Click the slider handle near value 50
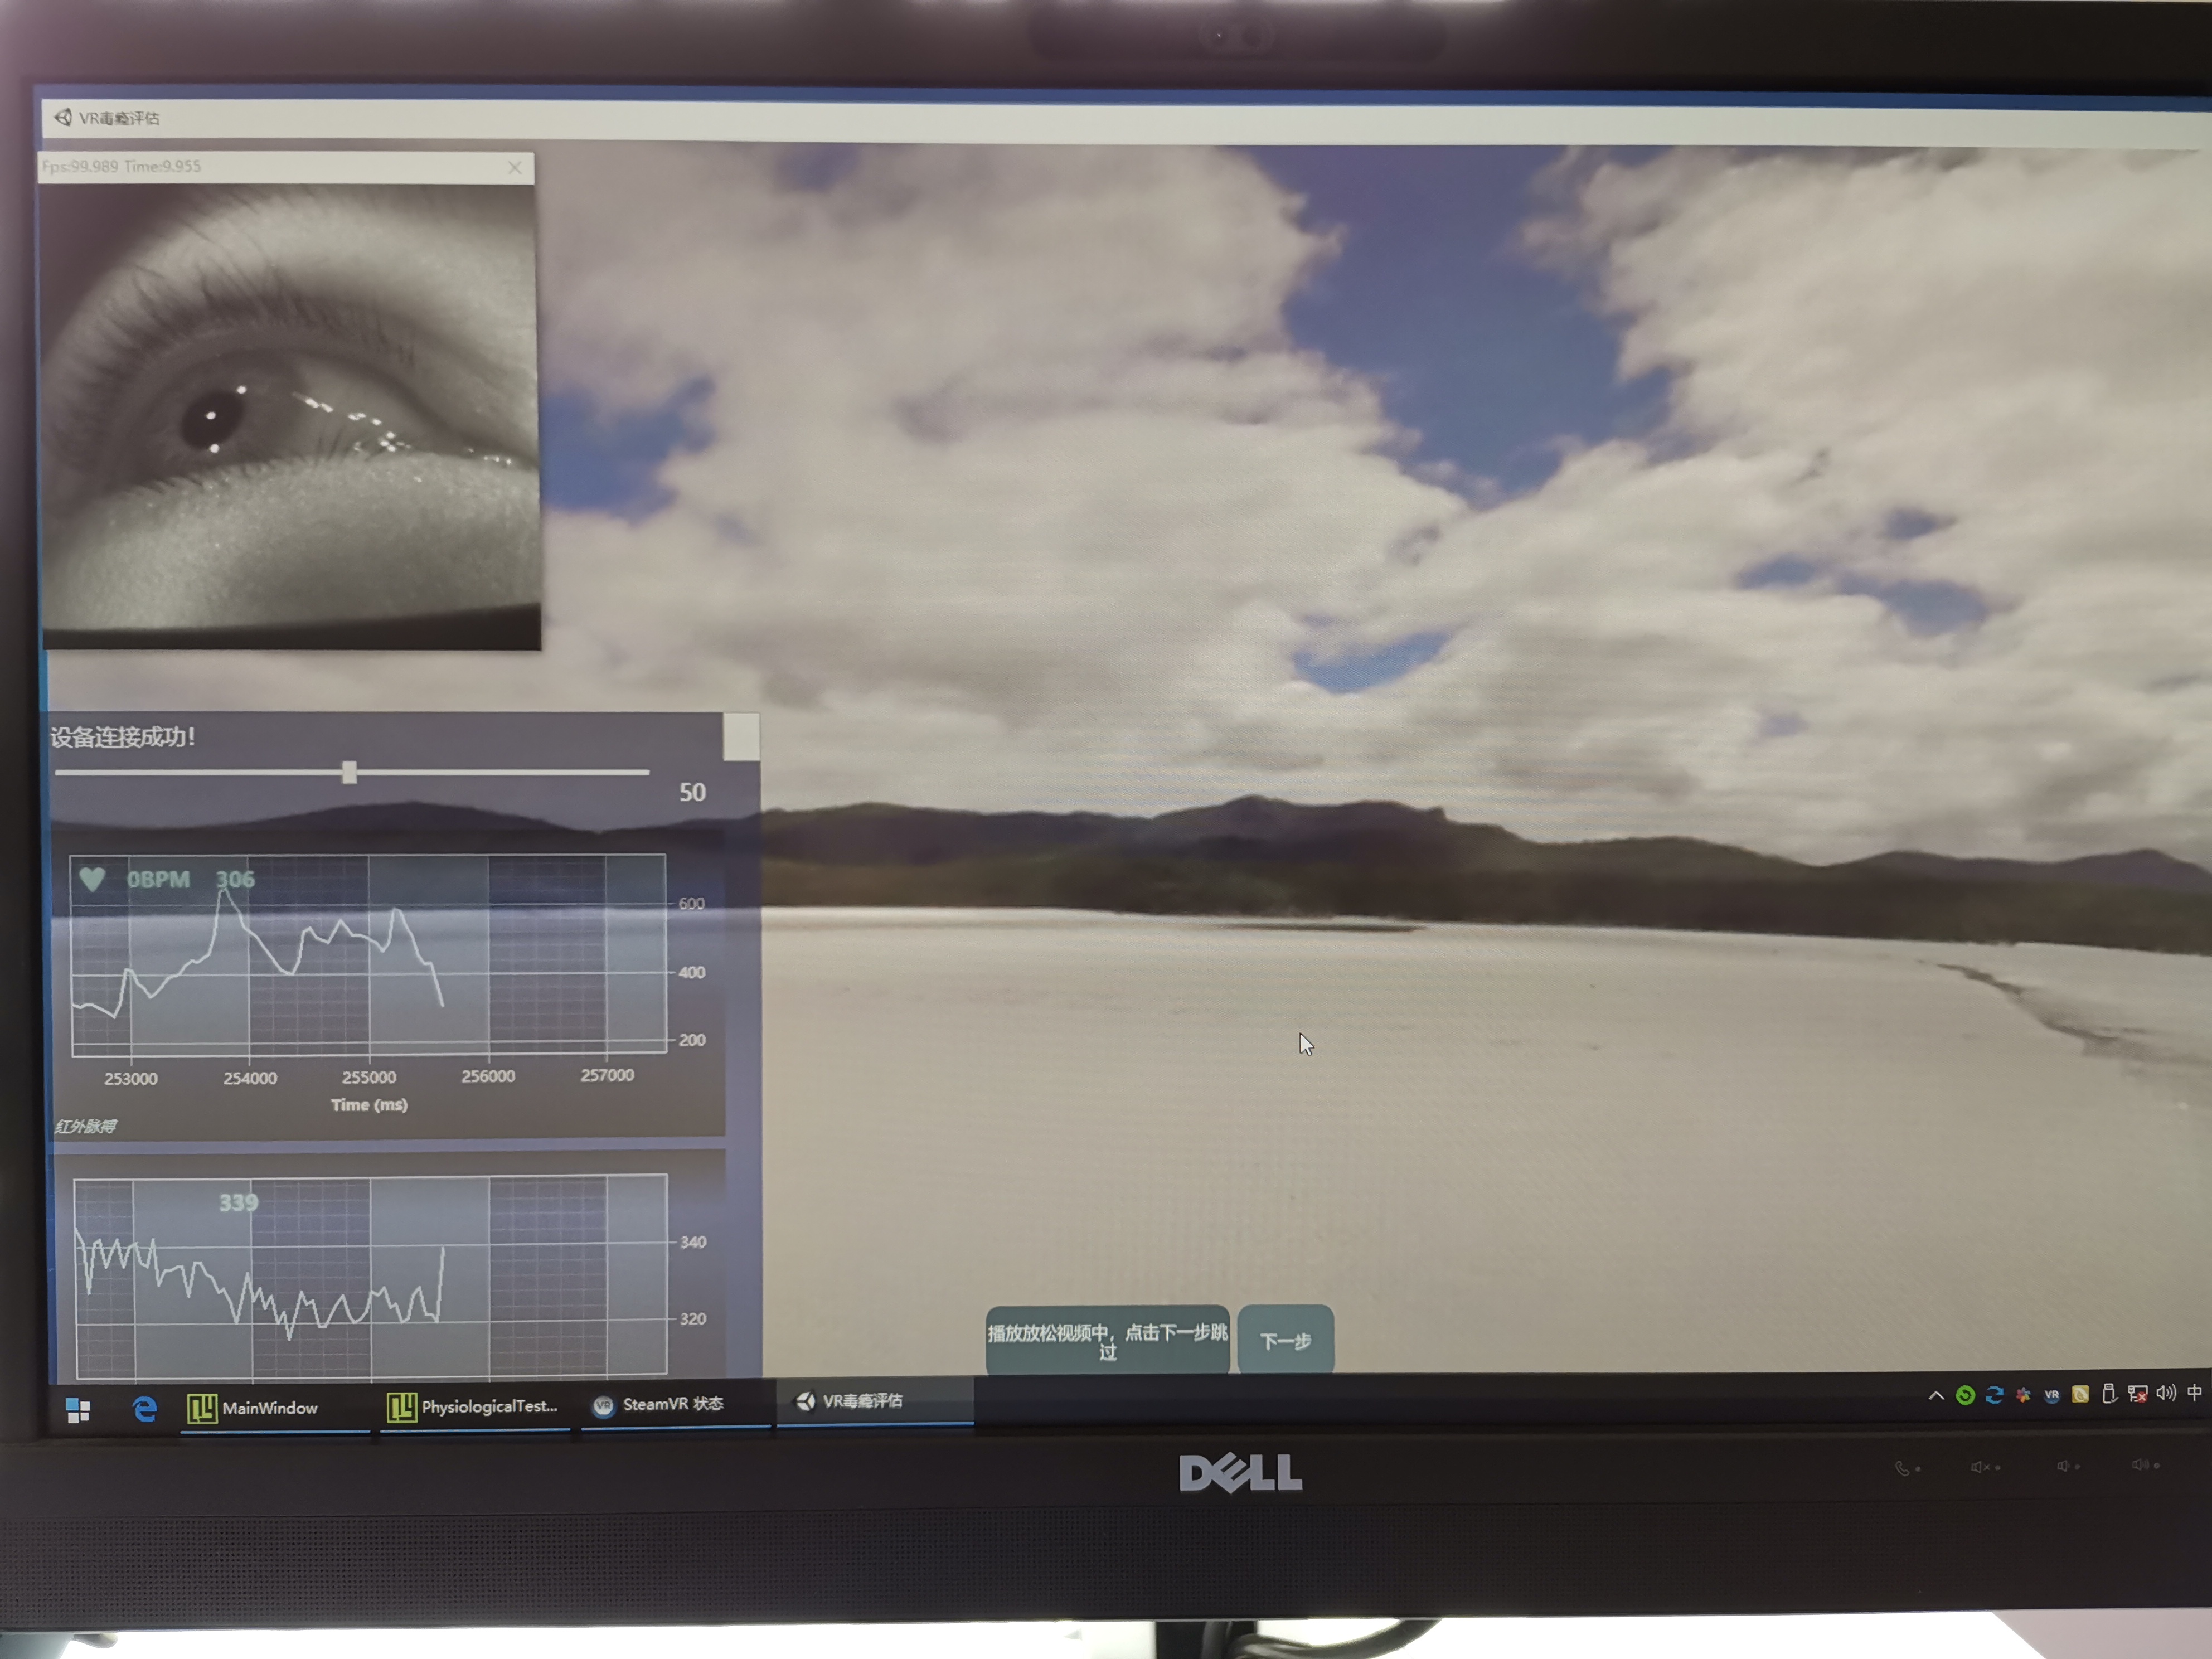The height and width of the screenshot is (1659, 2212). (349, 772)
